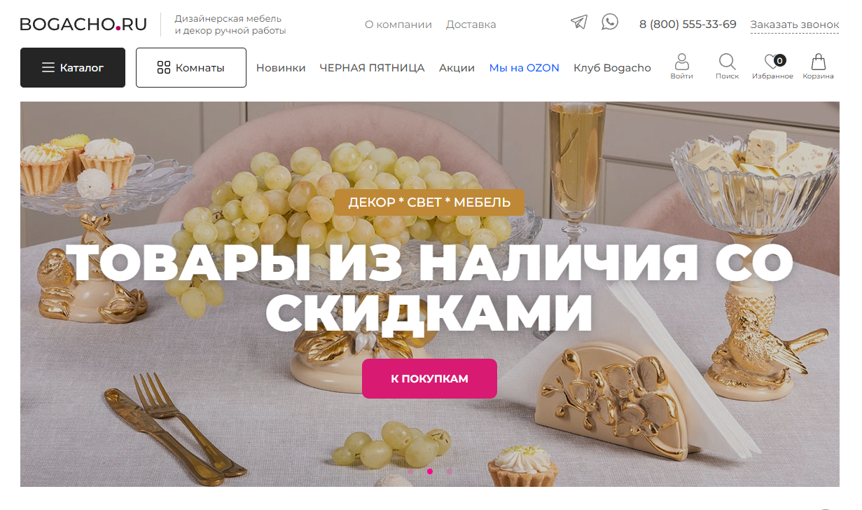Select the first banner slide dot
Screen dimensions: 862x510
pyautogui.click(x=410, y=471)
